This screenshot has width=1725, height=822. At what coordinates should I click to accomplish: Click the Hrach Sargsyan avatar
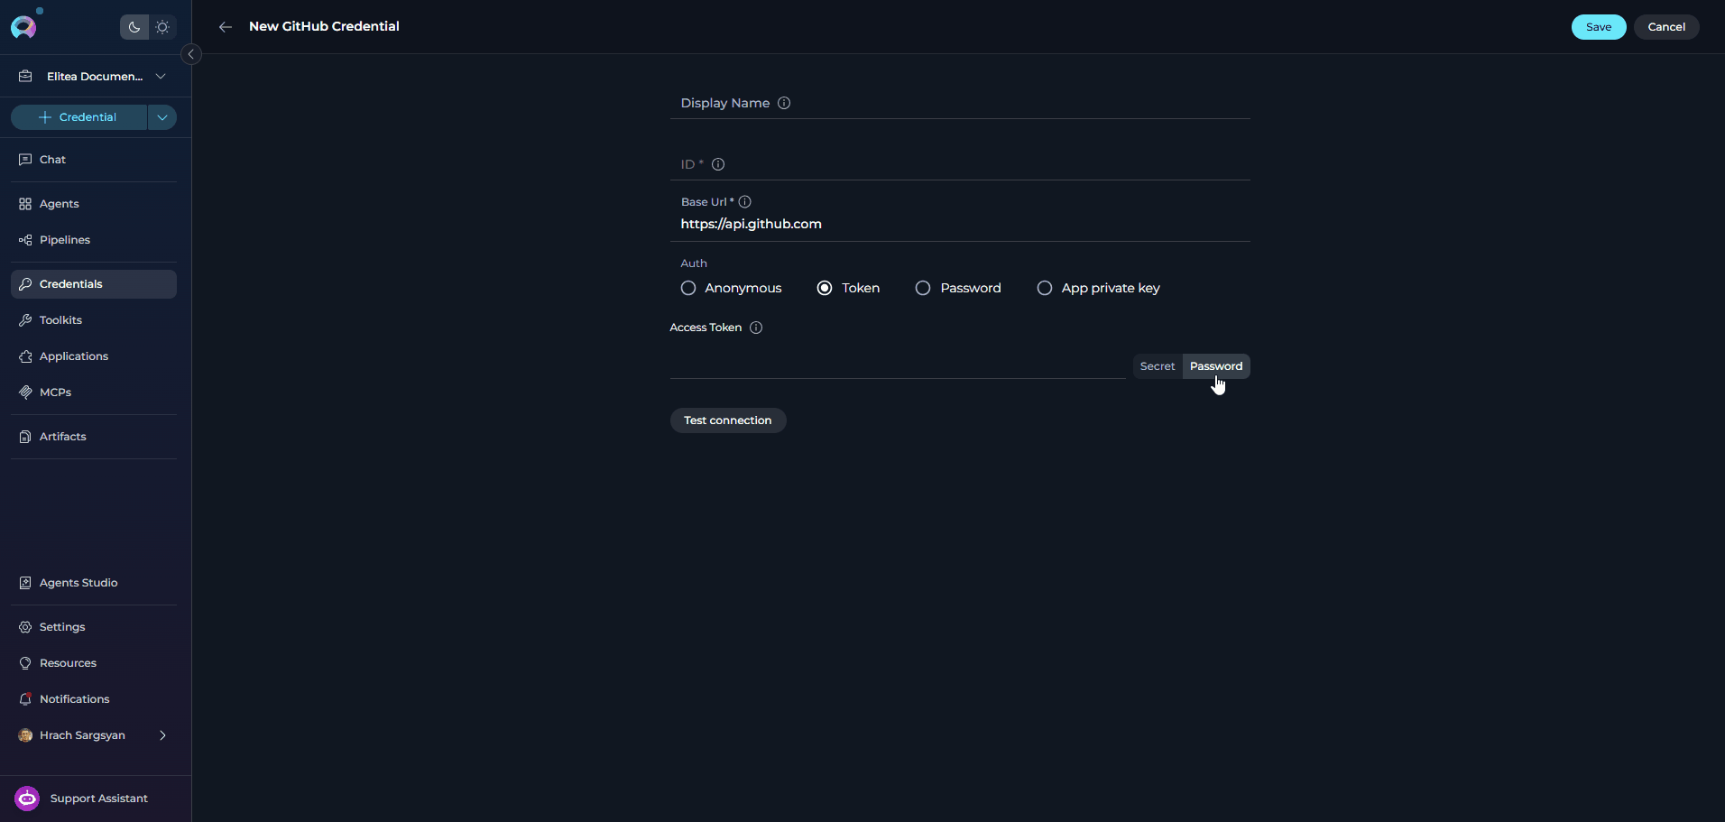tap(25, 735)
